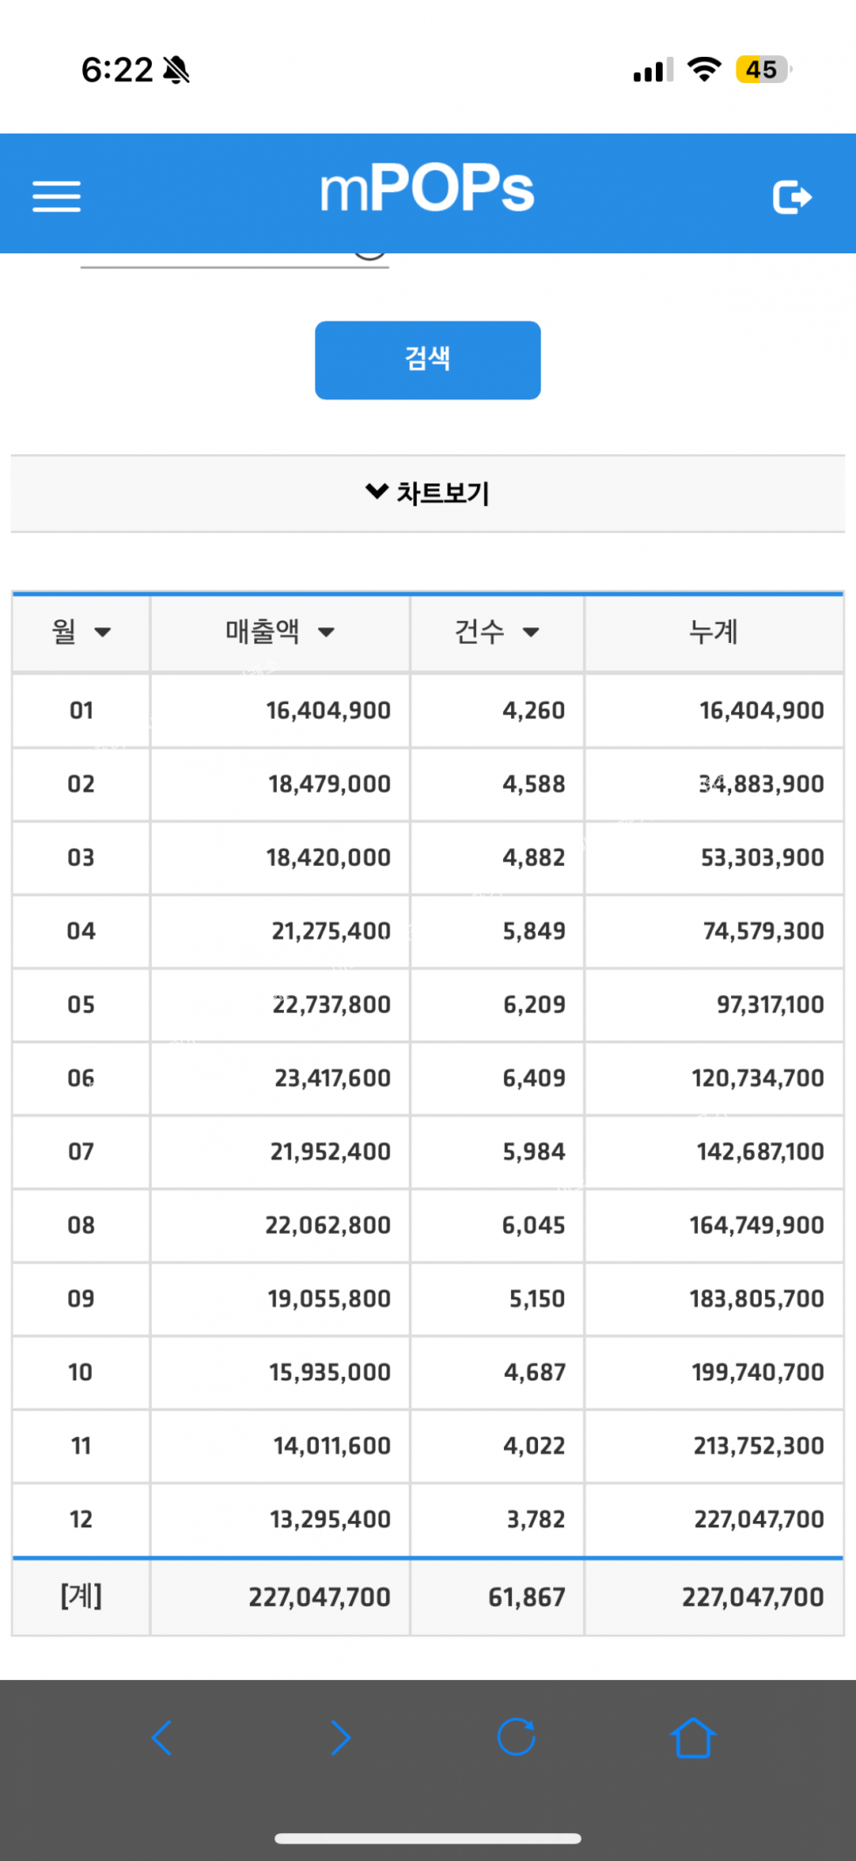856x1861 pixels.
Task: Tap the Wi-Fi status icon
Action: (704, 70)
